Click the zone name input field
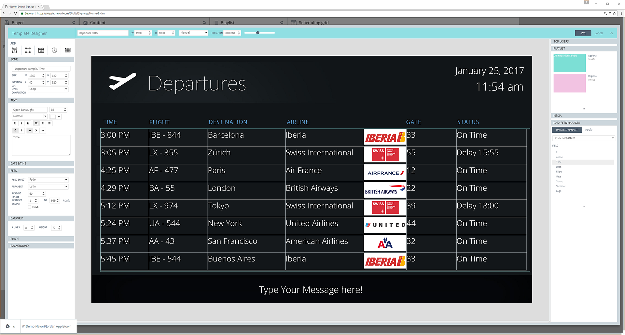Screen dimensions: 625x335 41,69
